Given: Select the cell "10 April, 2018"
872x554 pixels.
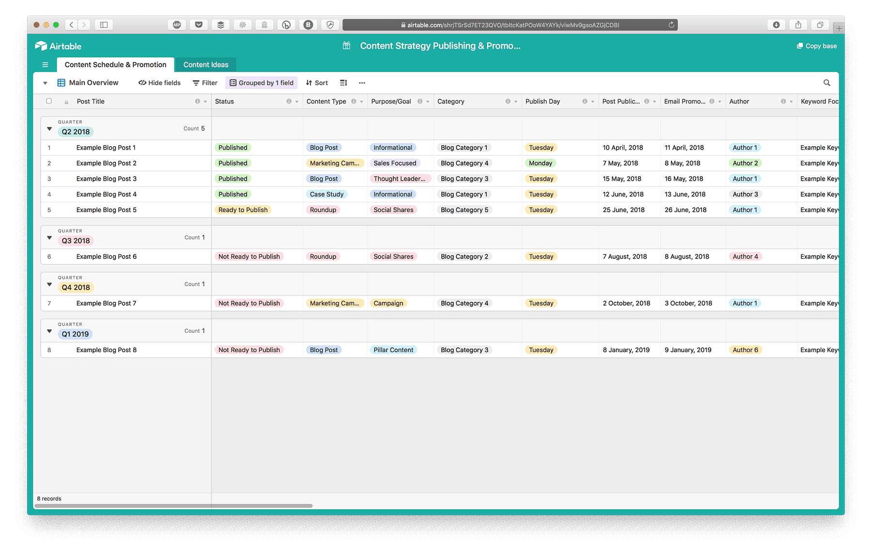Looking at the screenshot, I should tap(629, 148).
